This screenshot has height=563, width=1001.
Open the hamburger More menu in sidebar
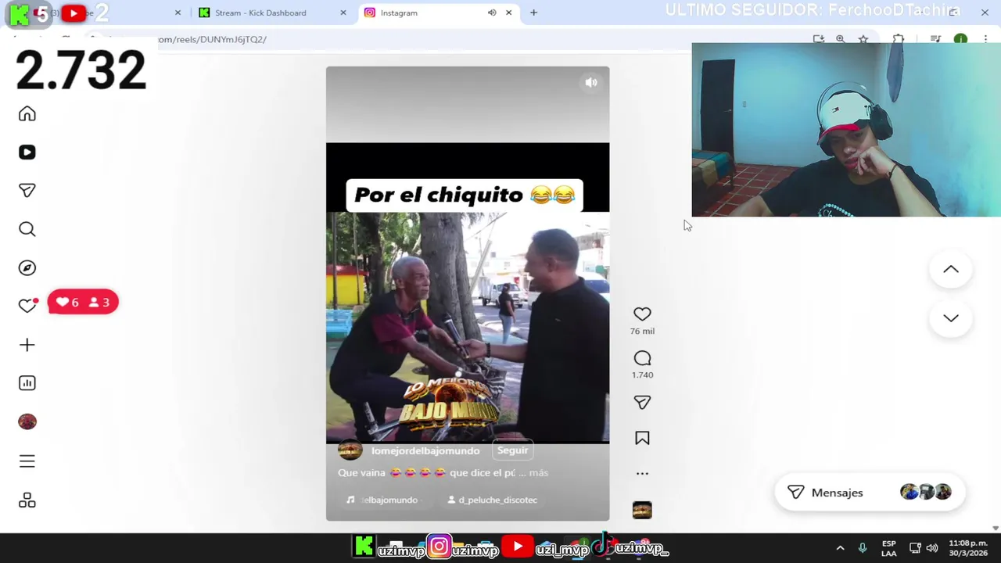27,461
